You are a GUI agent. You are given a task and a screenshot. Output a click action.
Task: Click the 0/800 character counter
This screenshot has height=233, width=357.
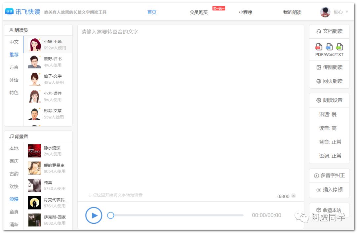click(283, 196)
